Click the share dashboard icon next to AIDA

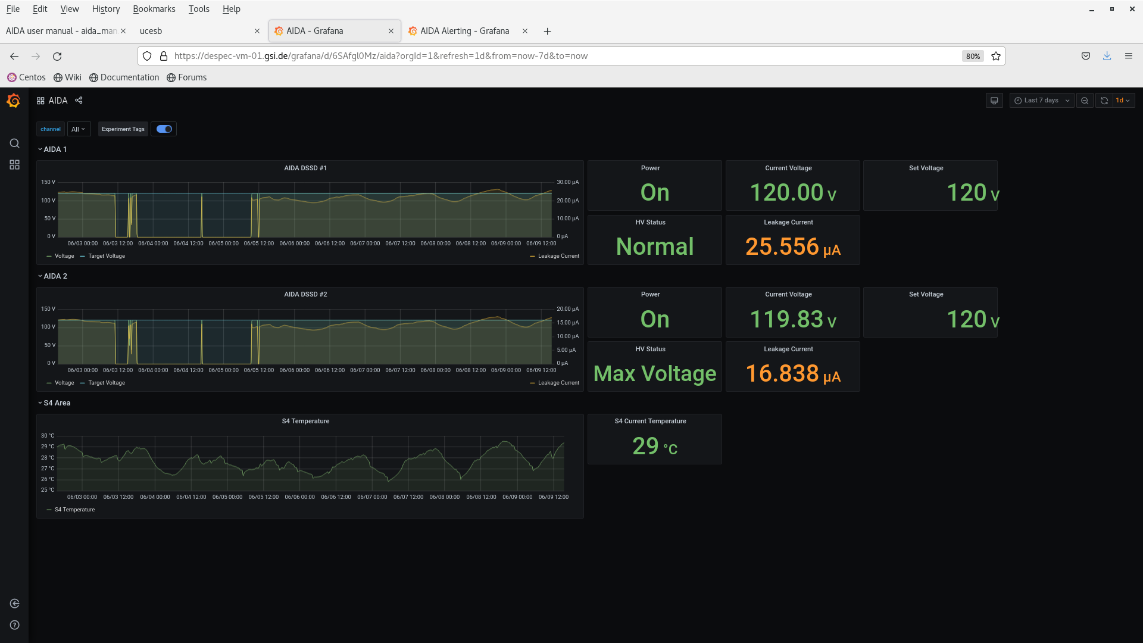(79, 101)
